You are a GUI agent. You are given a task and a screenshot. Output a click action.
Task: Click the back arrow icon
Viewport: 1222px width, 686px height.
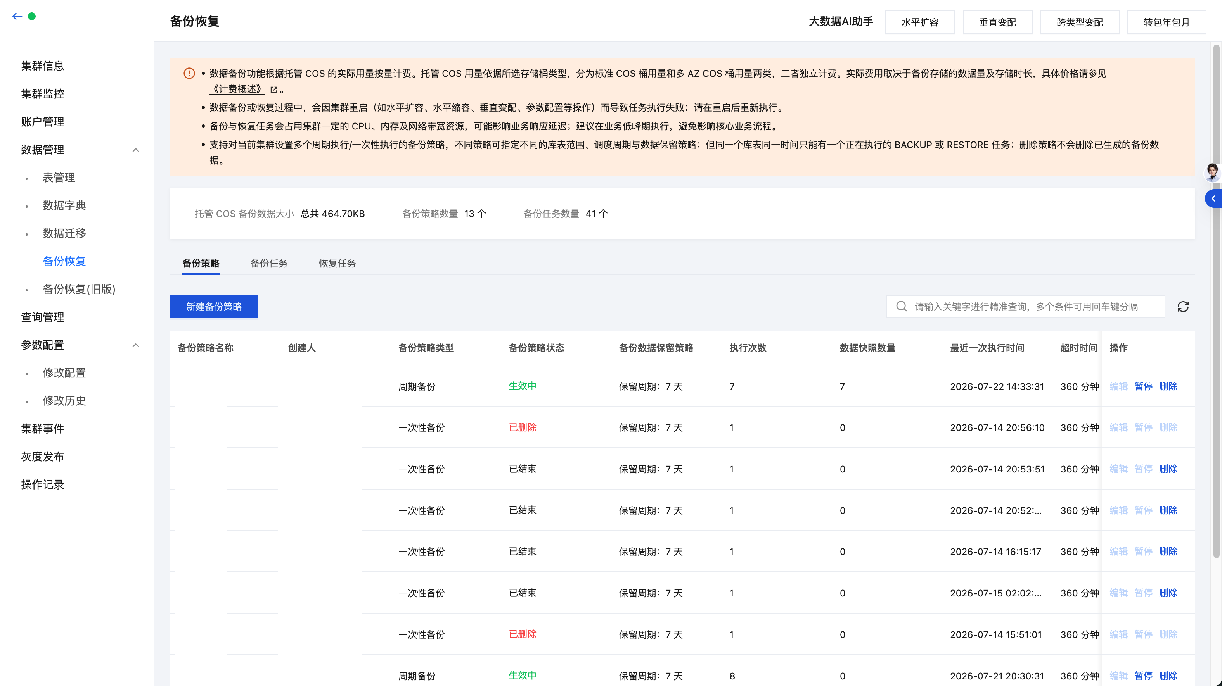(17, 16)
